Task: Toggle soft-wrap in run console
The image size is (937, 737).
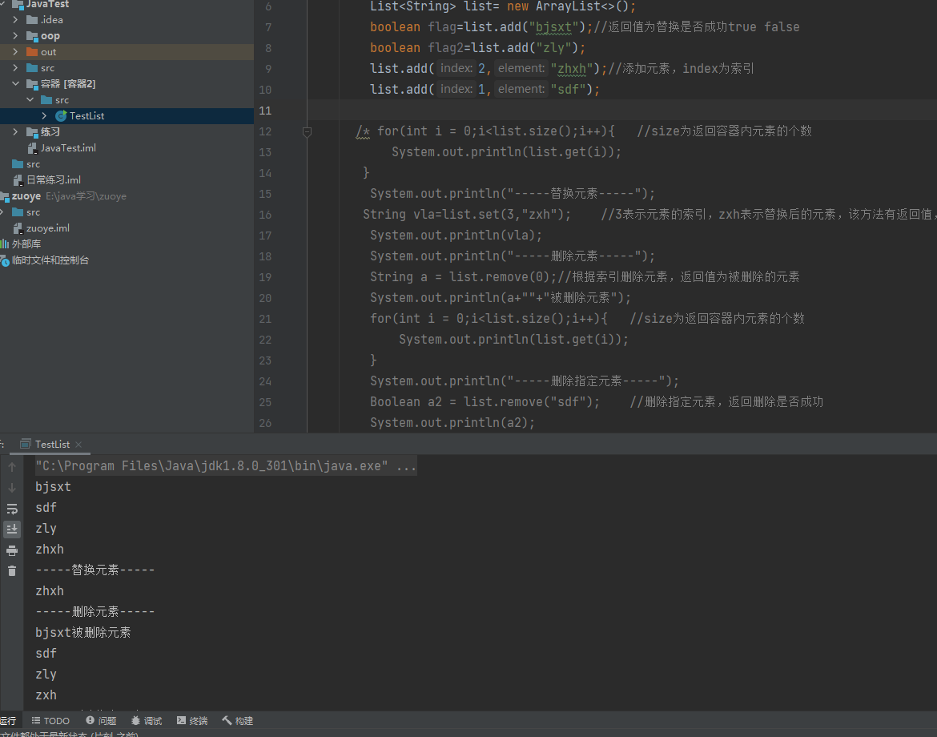Action: pyautogui.click(x=12, y=509)
